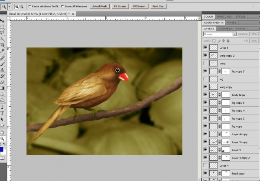Select the Rectangular Marquee tool
The image size is (260, 181).
click(2, 27)
